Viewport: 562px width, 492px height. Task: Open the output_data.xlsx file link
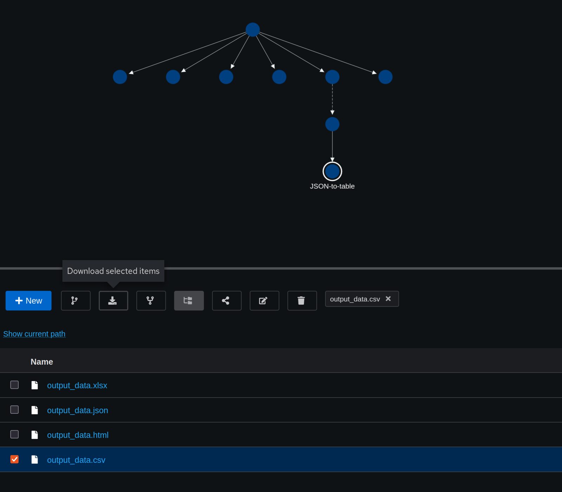click(77, 385)
